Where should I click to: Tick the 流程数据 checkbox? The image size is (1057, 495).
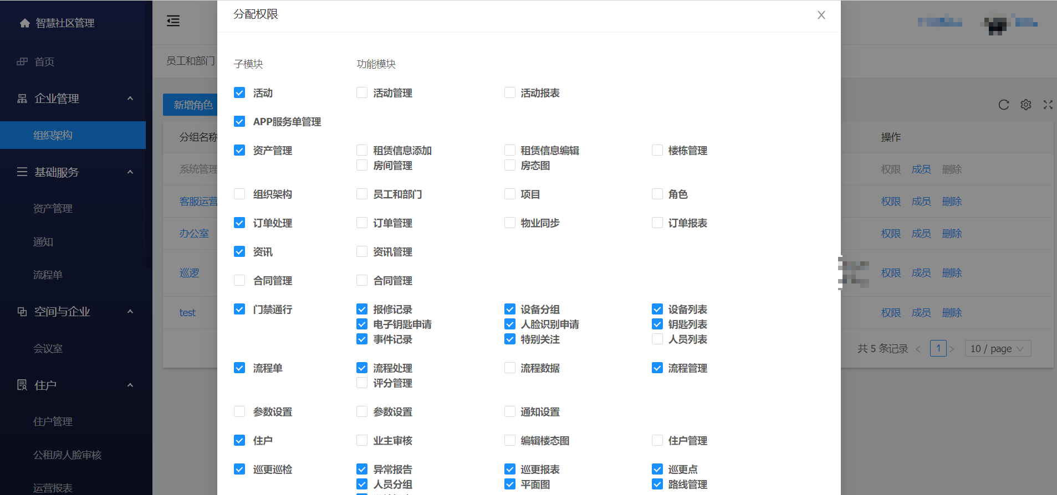510,368
